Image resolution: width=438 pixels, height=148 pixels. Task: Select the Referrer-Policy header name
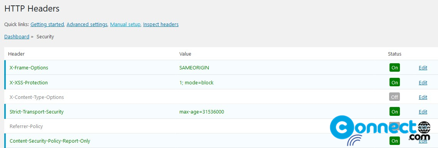coord(26,126)
